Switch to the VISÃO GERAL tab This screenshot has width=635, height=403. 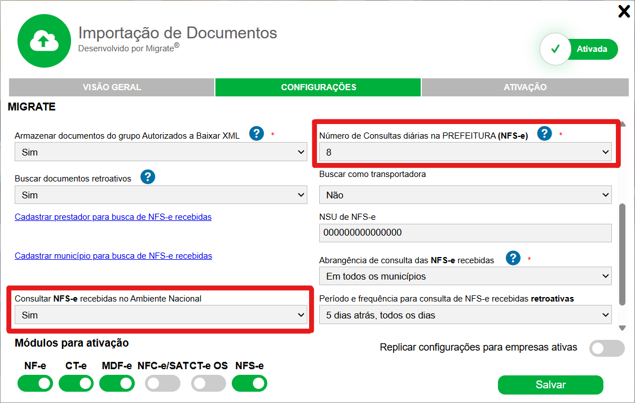pos(111,87)
